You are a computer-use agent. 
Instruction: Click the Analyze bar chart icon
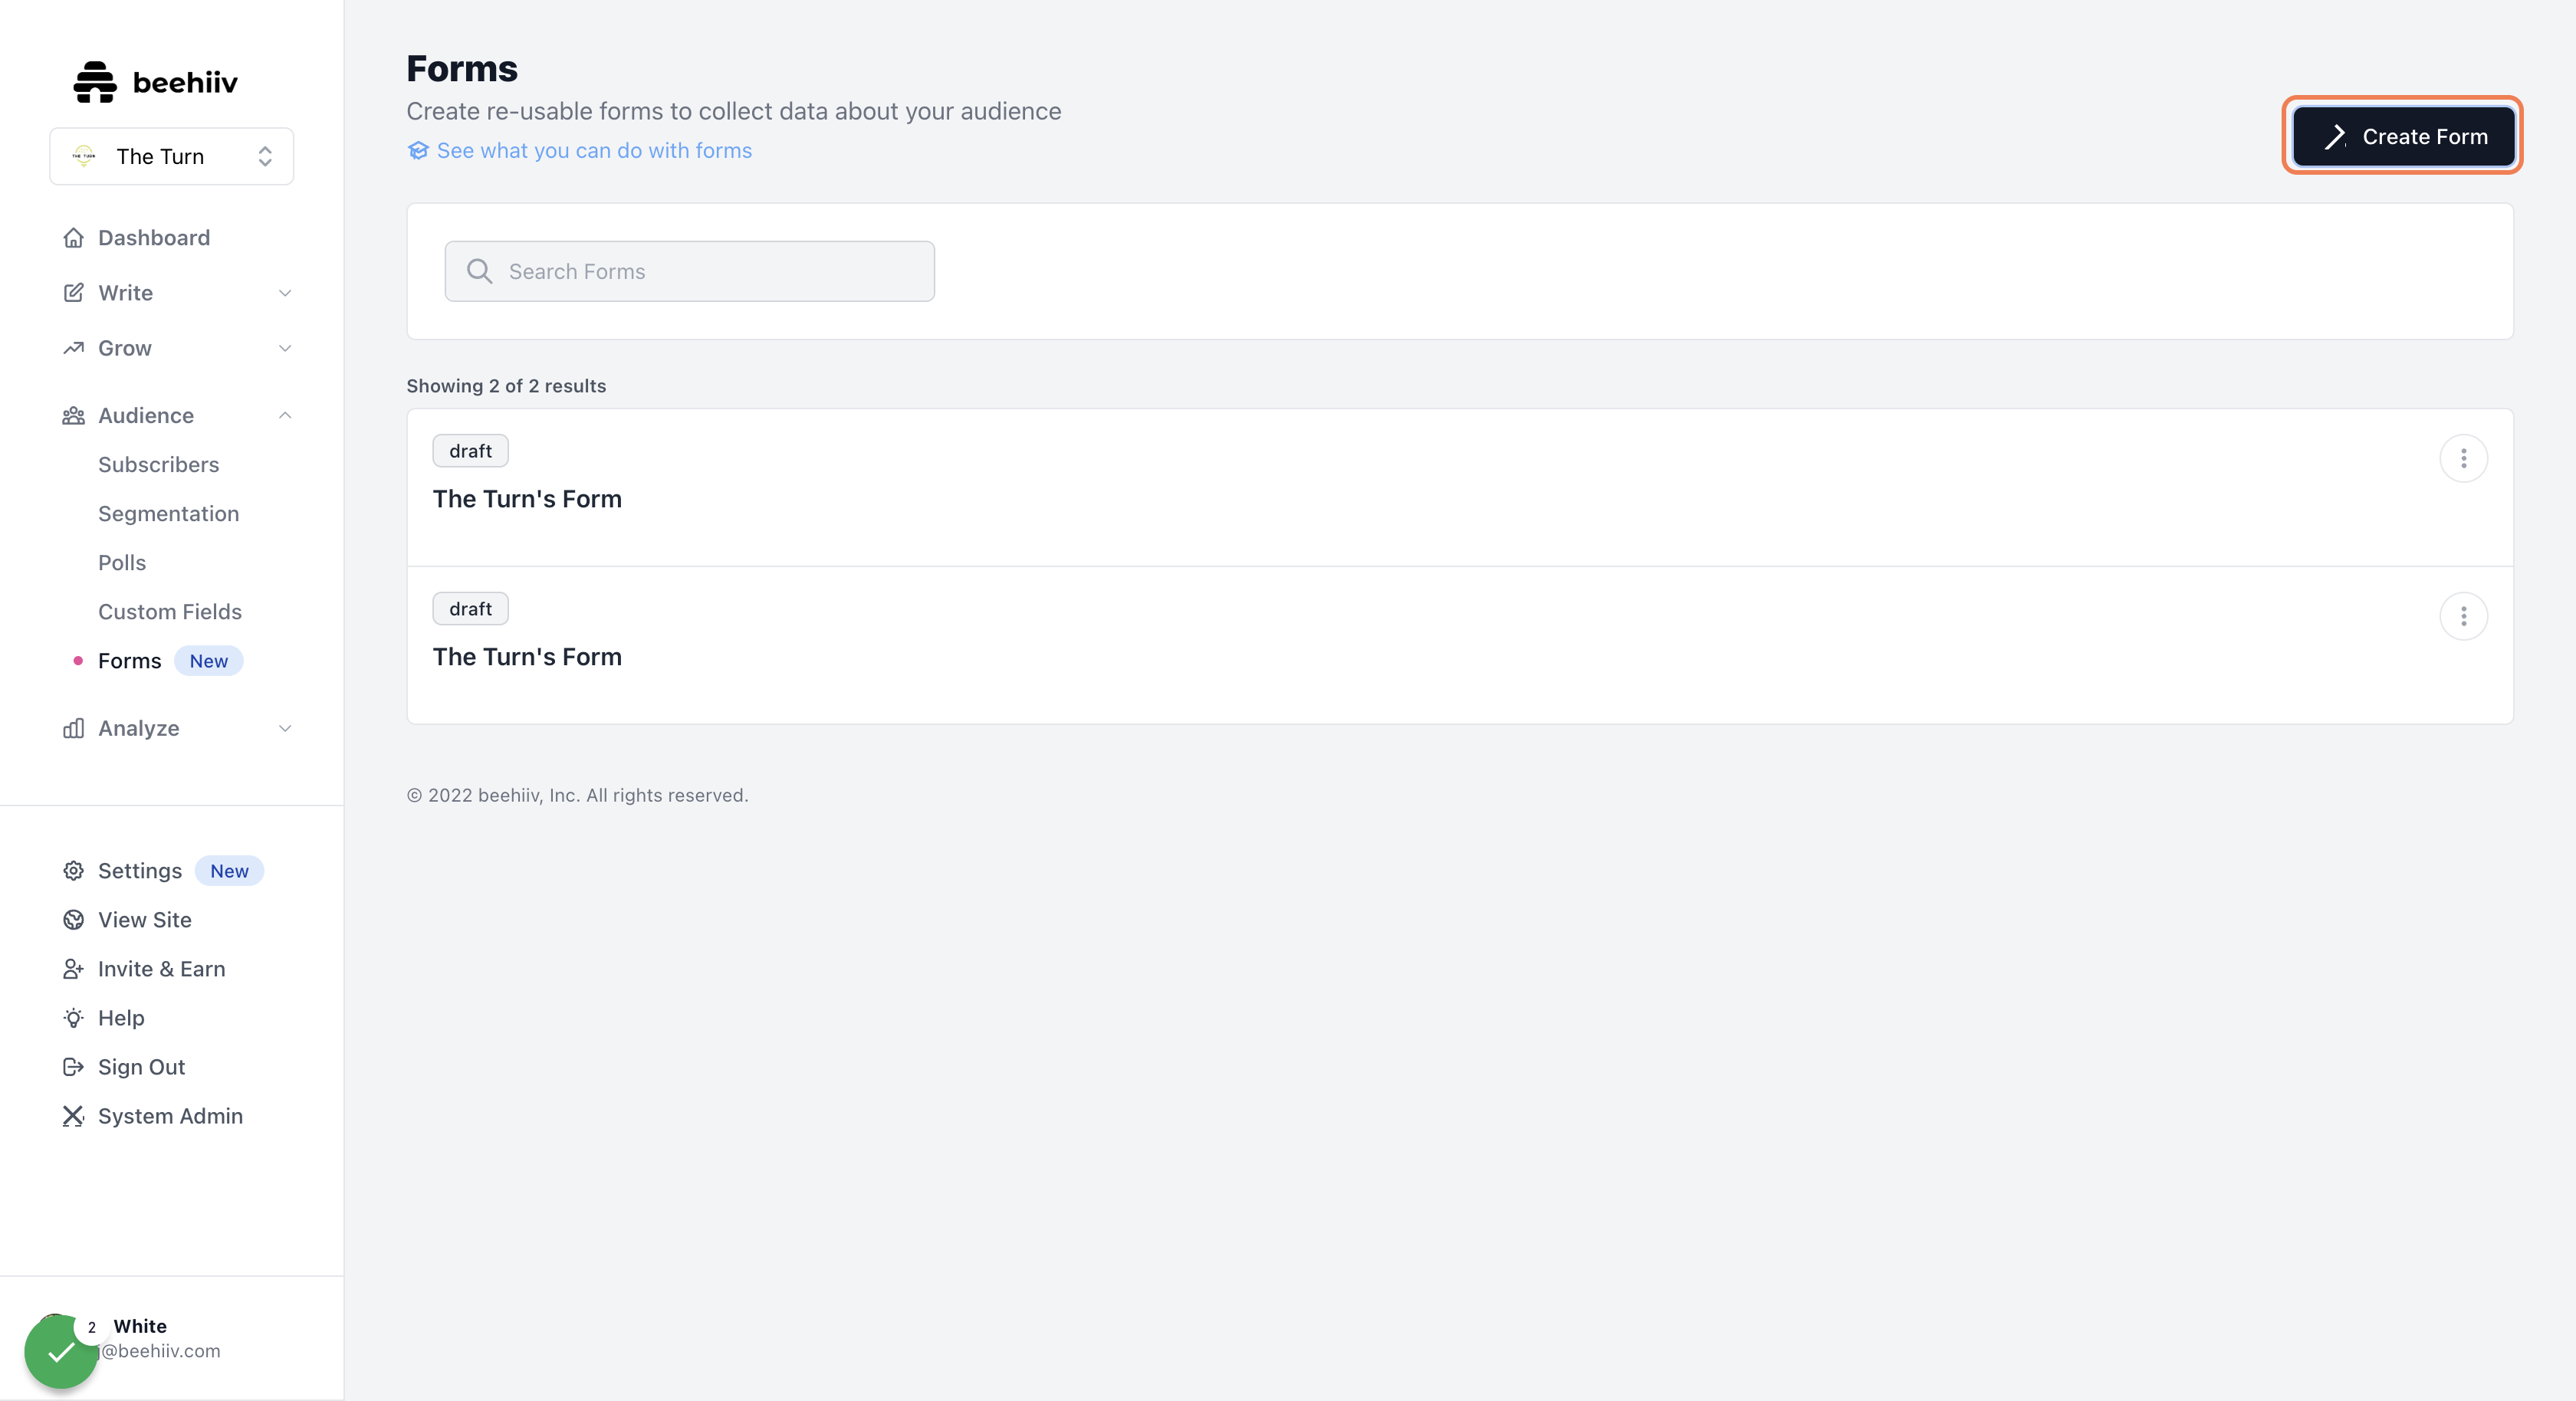[73, 729]
